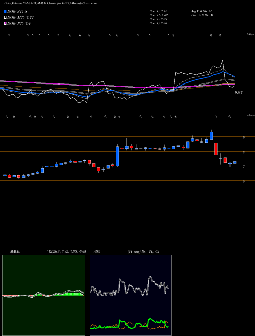The width and height of the screenshot is (255, 336).
Task: Click the chart title mentioning DEPO MunafaSutra.com
Action: pos(50,3)
